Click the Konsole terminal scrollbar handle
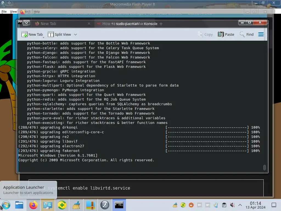The width and height of the screenshot is (281, 211). [x=264, y=167]
